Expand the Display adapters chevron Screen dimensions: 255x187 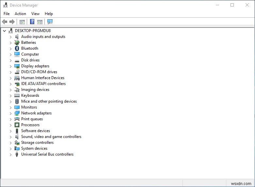10,66
